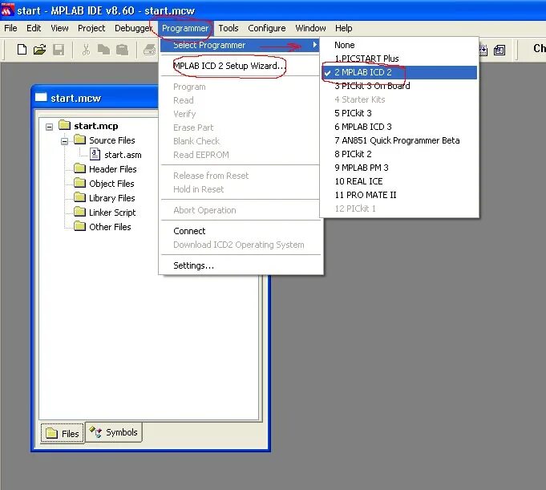Click the toolbar icon right of programmer submenu

(499, 51)
